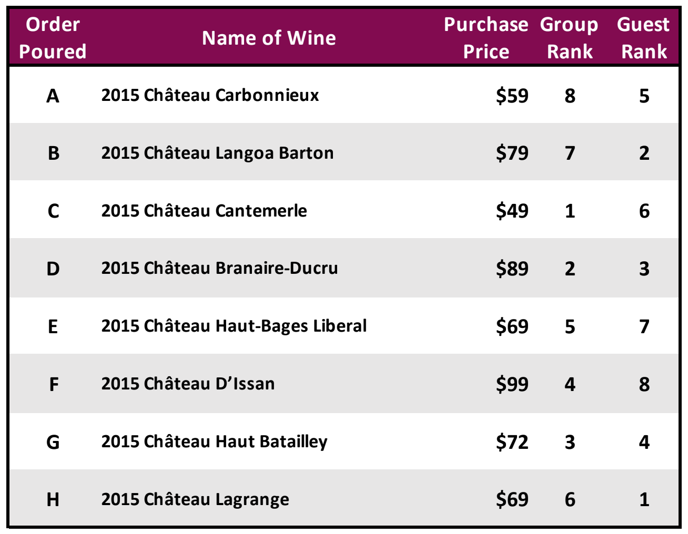The height and width of the screenshot is (534, 688).
Task: Click the 'Order Poured' column header
Action: [53, 38]
